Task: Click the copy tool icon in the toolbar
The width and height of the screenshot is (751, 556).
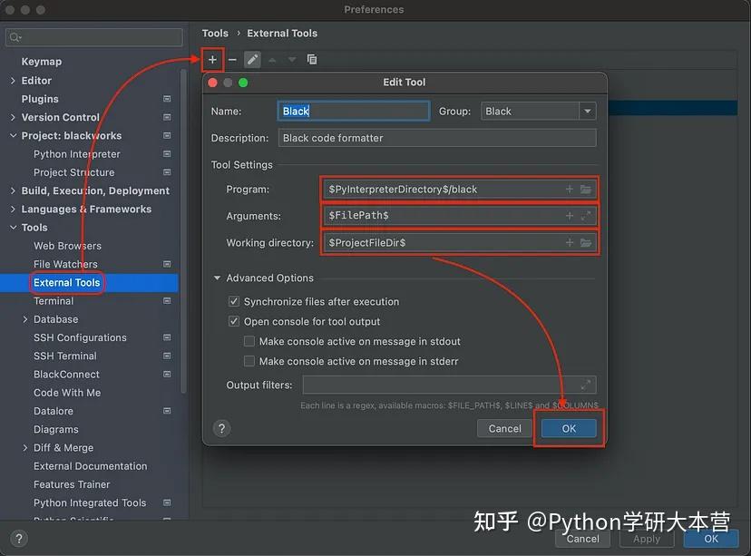Action: [x=311, y=60]
